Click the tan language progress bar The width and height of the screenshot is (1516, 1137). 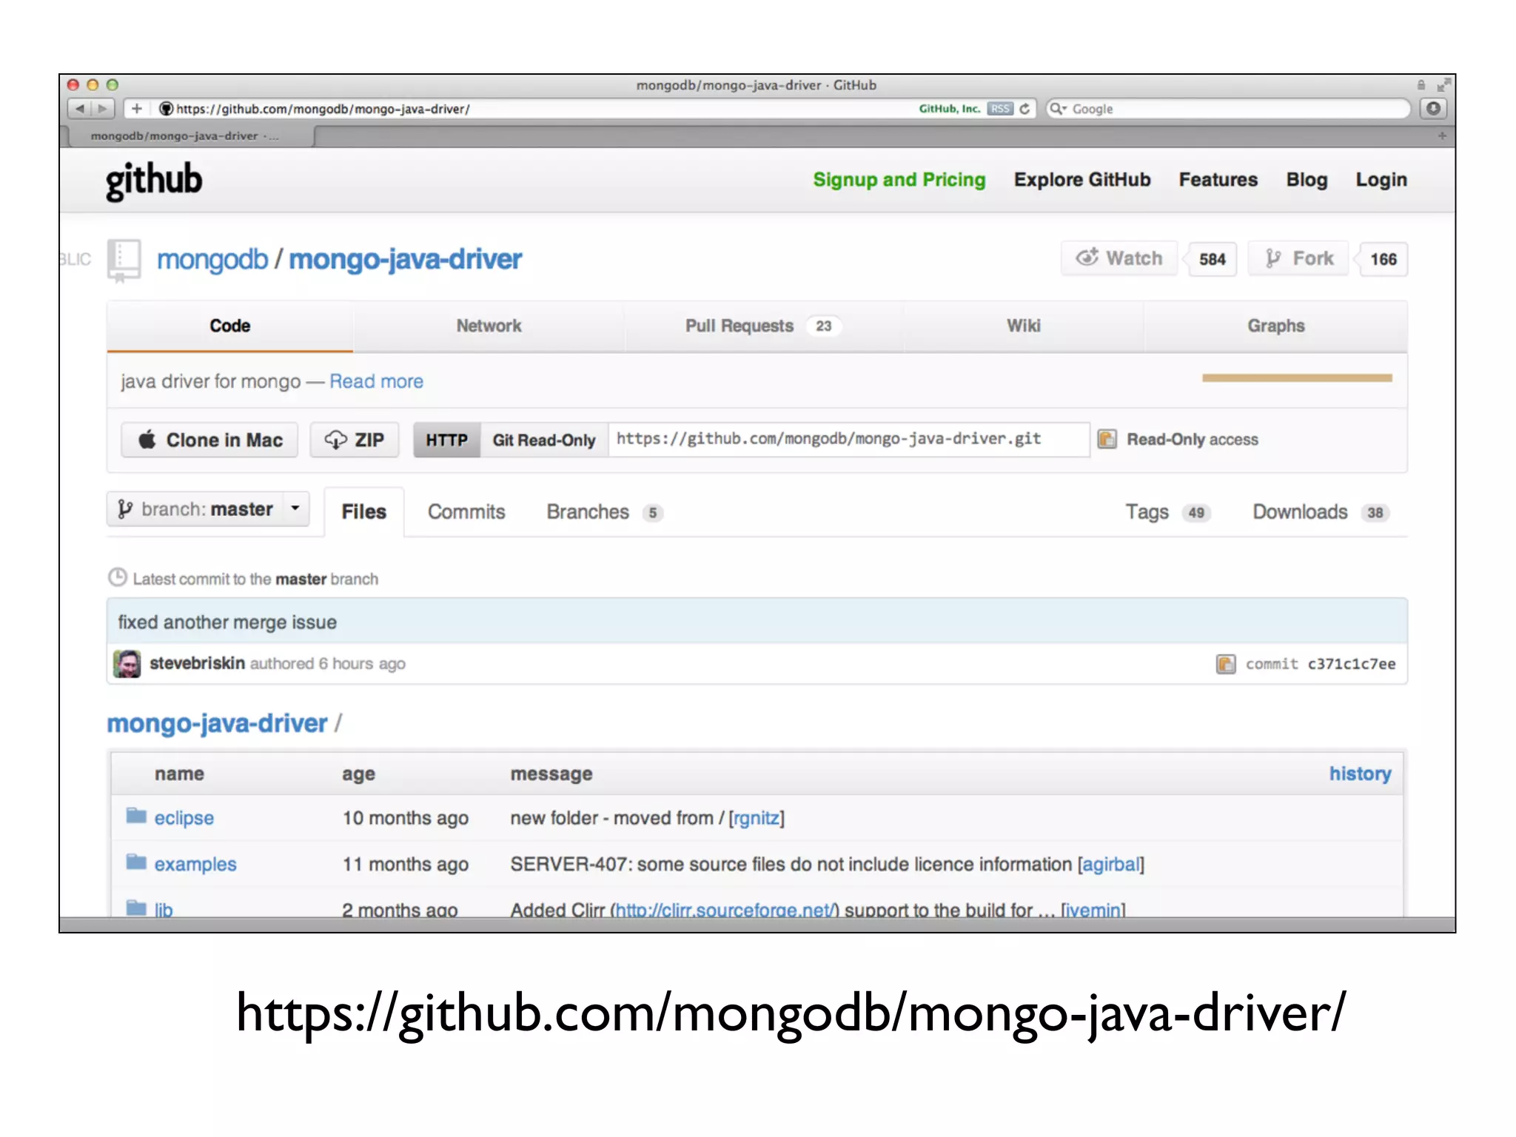pos(1297,378)
